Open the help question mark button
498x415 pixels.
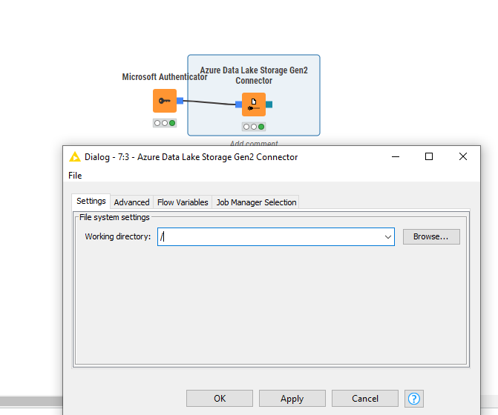point(414,399)
